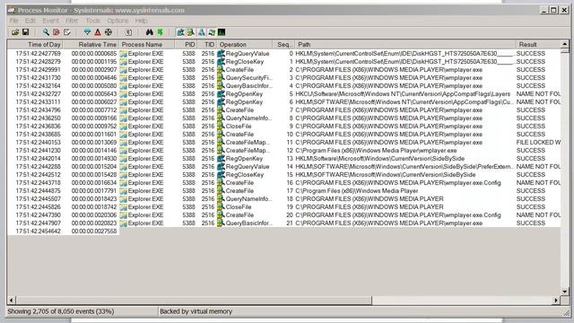This screenshot has height=323, width=574.
Task: Click the Backed by virtual memory status
Action: (196, 311)
